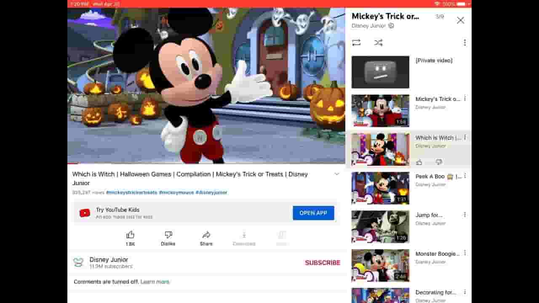Open the YouTube Kids app button
This screenshot has width=539, height=303.
[313, 213]
